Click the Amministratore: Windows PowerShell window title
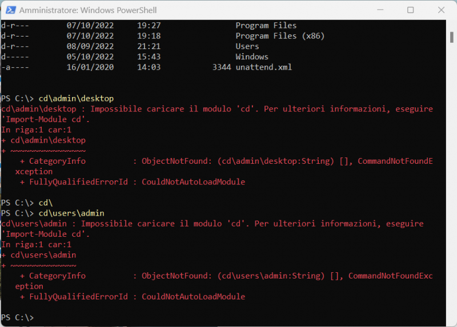 88,10
